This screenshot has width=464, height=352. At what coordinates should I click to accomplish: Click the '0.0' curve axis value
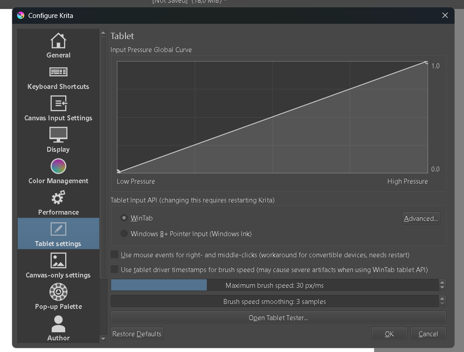[435, 169]
